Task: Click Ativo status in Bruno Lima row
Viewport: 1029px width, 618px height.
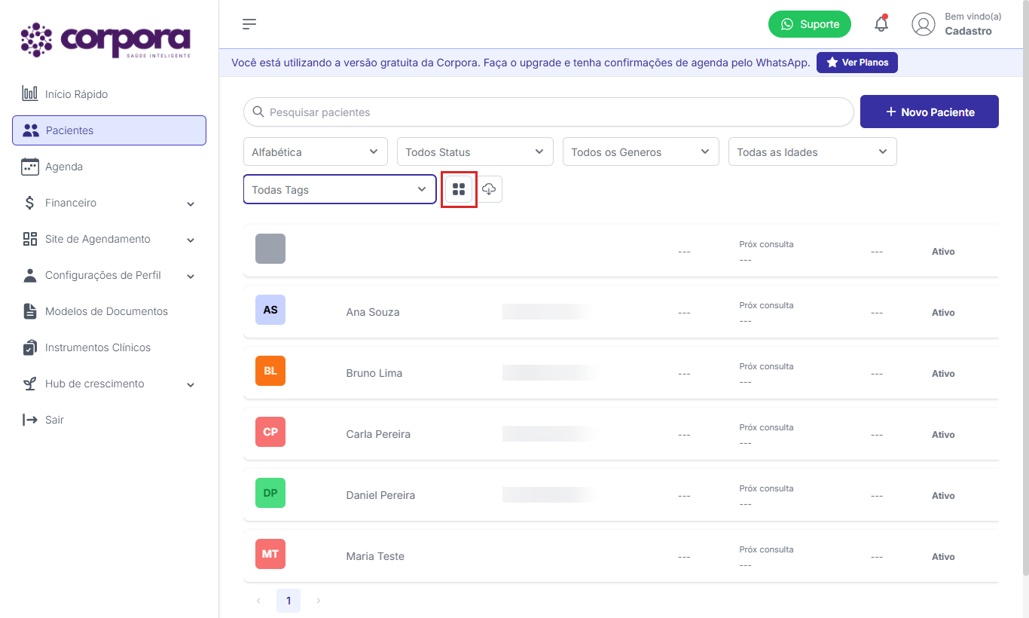Action: point(943,374)
